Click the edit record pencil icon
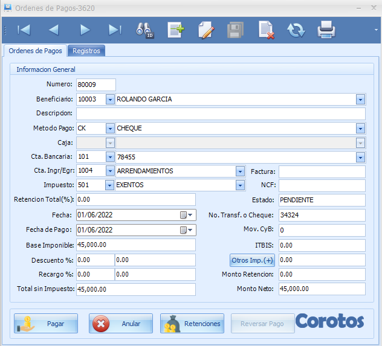 tap(206, 30)
